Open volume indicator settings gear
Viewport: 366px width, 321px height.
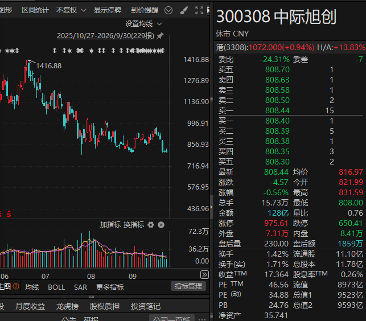click(x=151, y=225)
